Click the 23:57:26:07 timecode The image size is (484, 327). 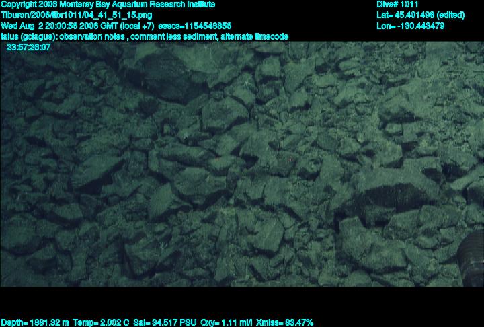click(x=28, y=48)
